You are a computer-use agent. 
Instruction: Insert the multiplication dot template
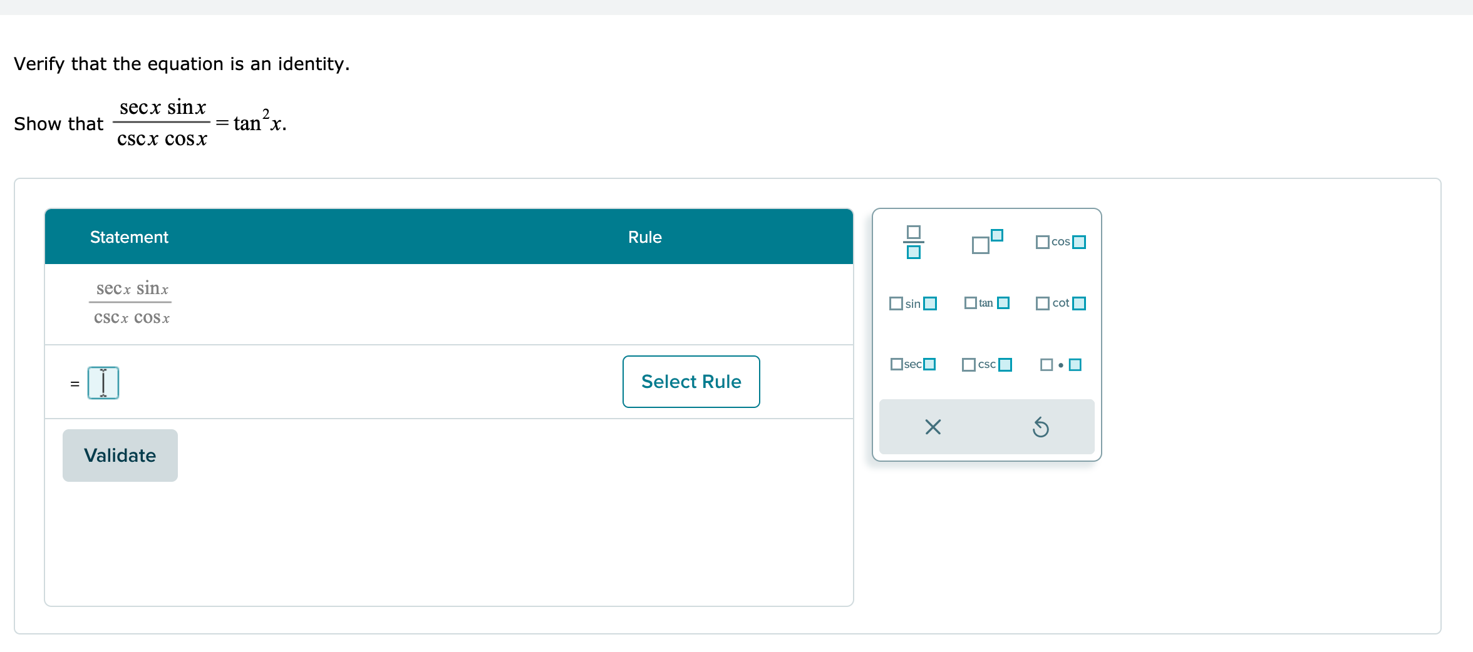click(1060, 364)
